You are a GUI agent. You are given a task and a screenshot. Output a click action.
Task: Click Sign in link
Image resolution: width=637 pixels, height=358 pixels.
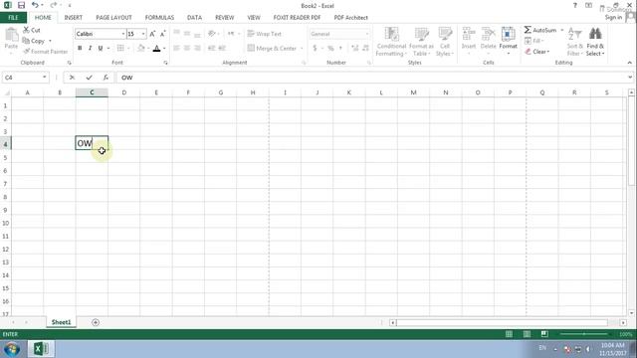[x=613, y=17]
